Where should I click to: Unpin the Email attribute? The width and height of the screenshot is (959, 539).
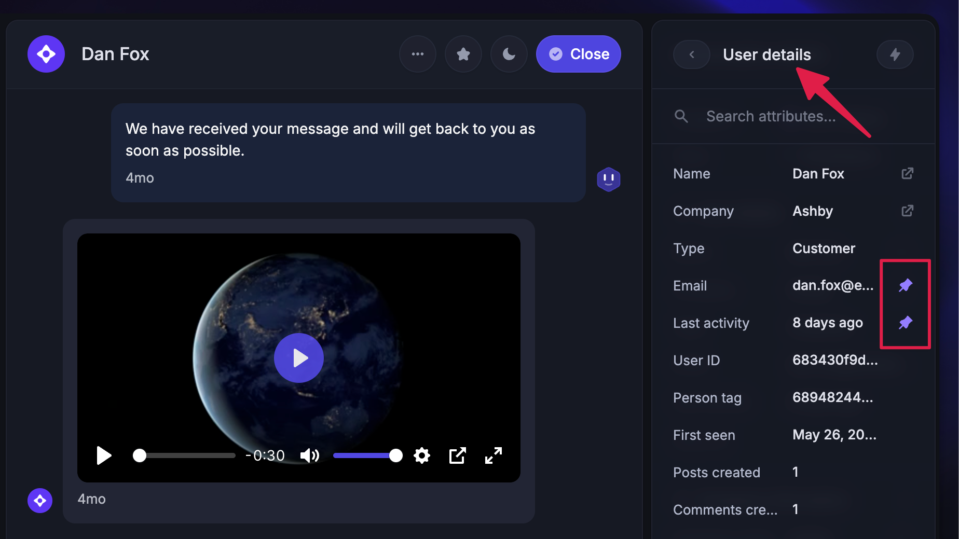(x=905, y=285)
